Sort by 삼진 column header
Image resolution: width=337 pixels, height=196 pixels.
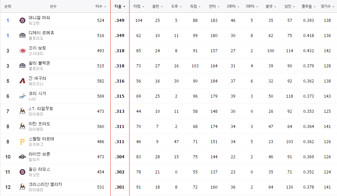coord(289,6)
